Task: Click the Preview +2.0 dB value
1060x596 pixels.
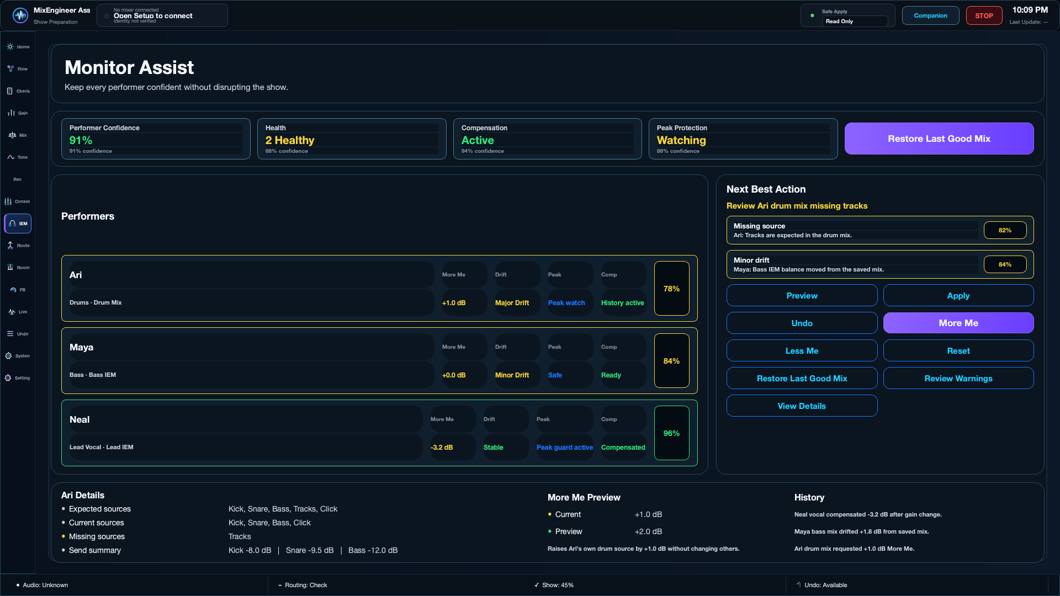Action: pyautogui.click(x=648, y=531)
